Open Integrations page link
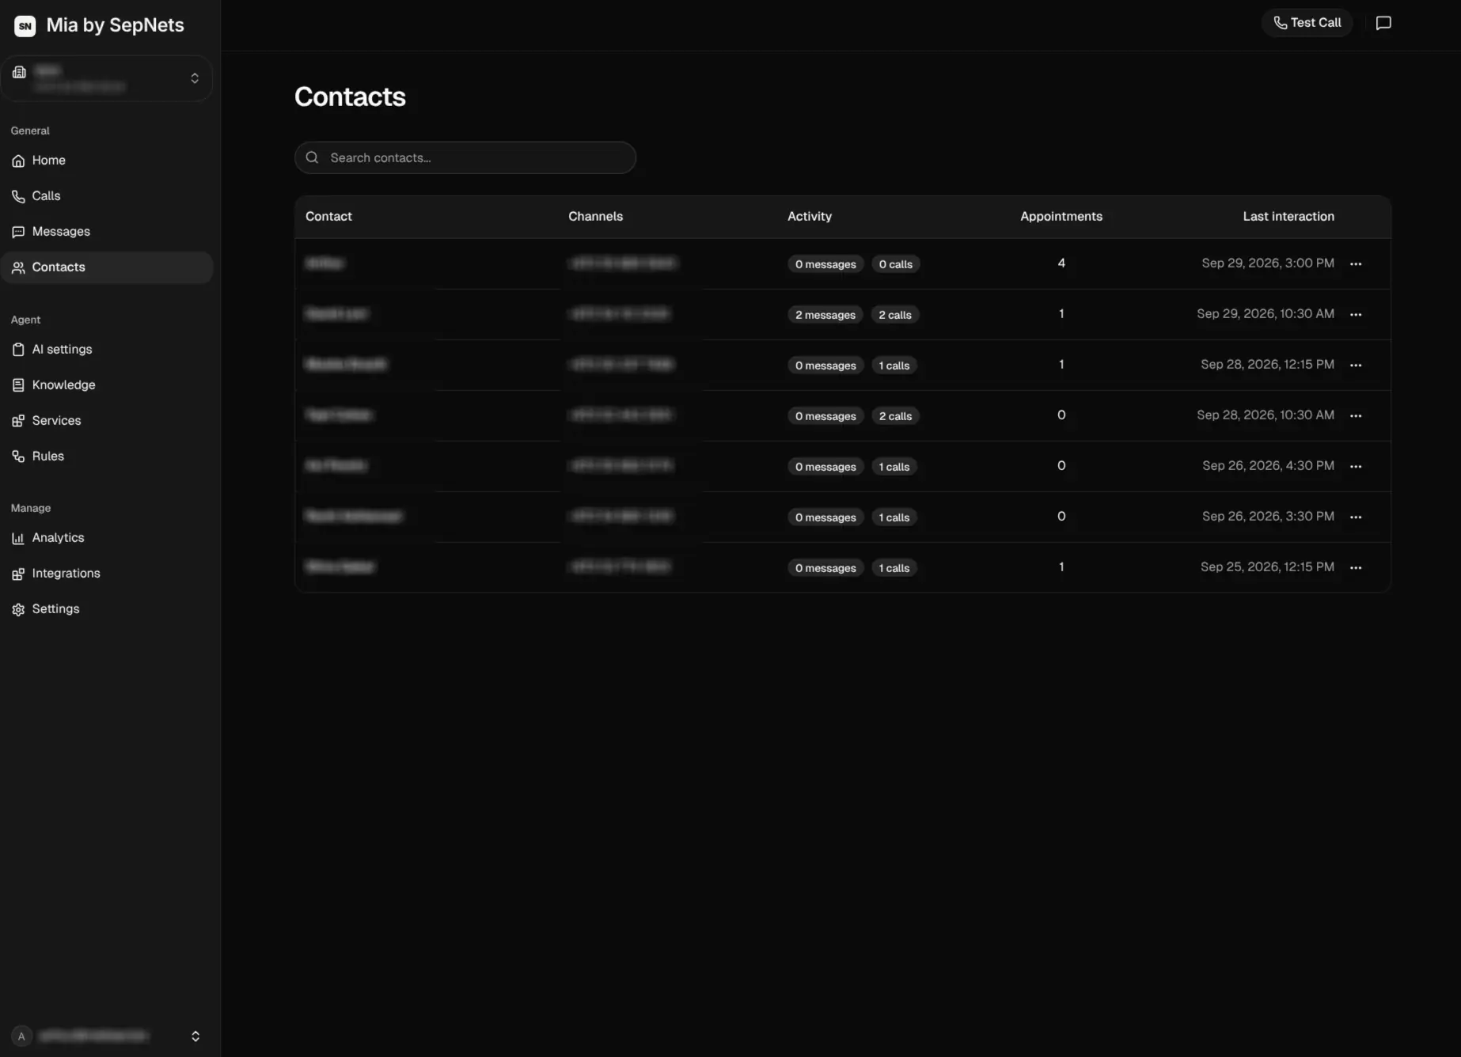1461x1057 pixels. pos(107,574)
